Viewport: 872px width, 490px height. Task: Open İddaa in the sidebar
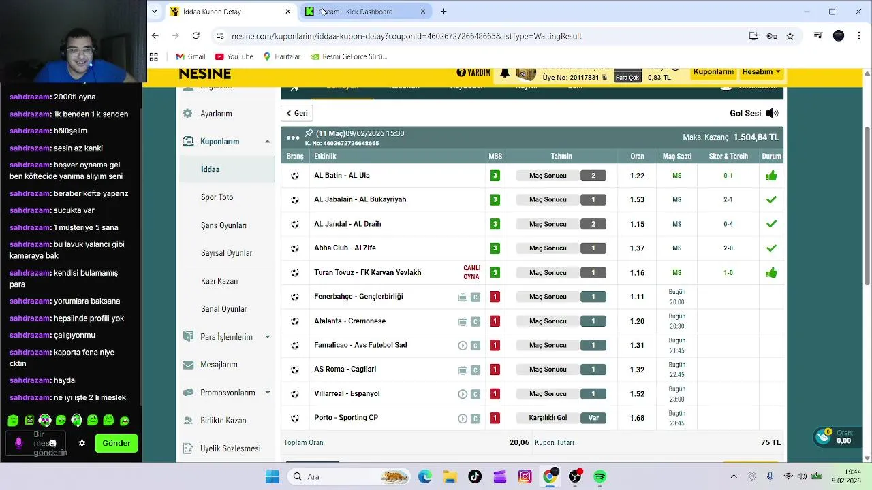tap(211, 169)
